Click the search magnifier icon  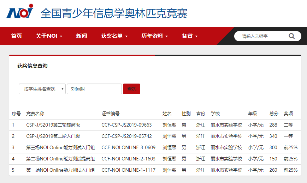[291, 36]
